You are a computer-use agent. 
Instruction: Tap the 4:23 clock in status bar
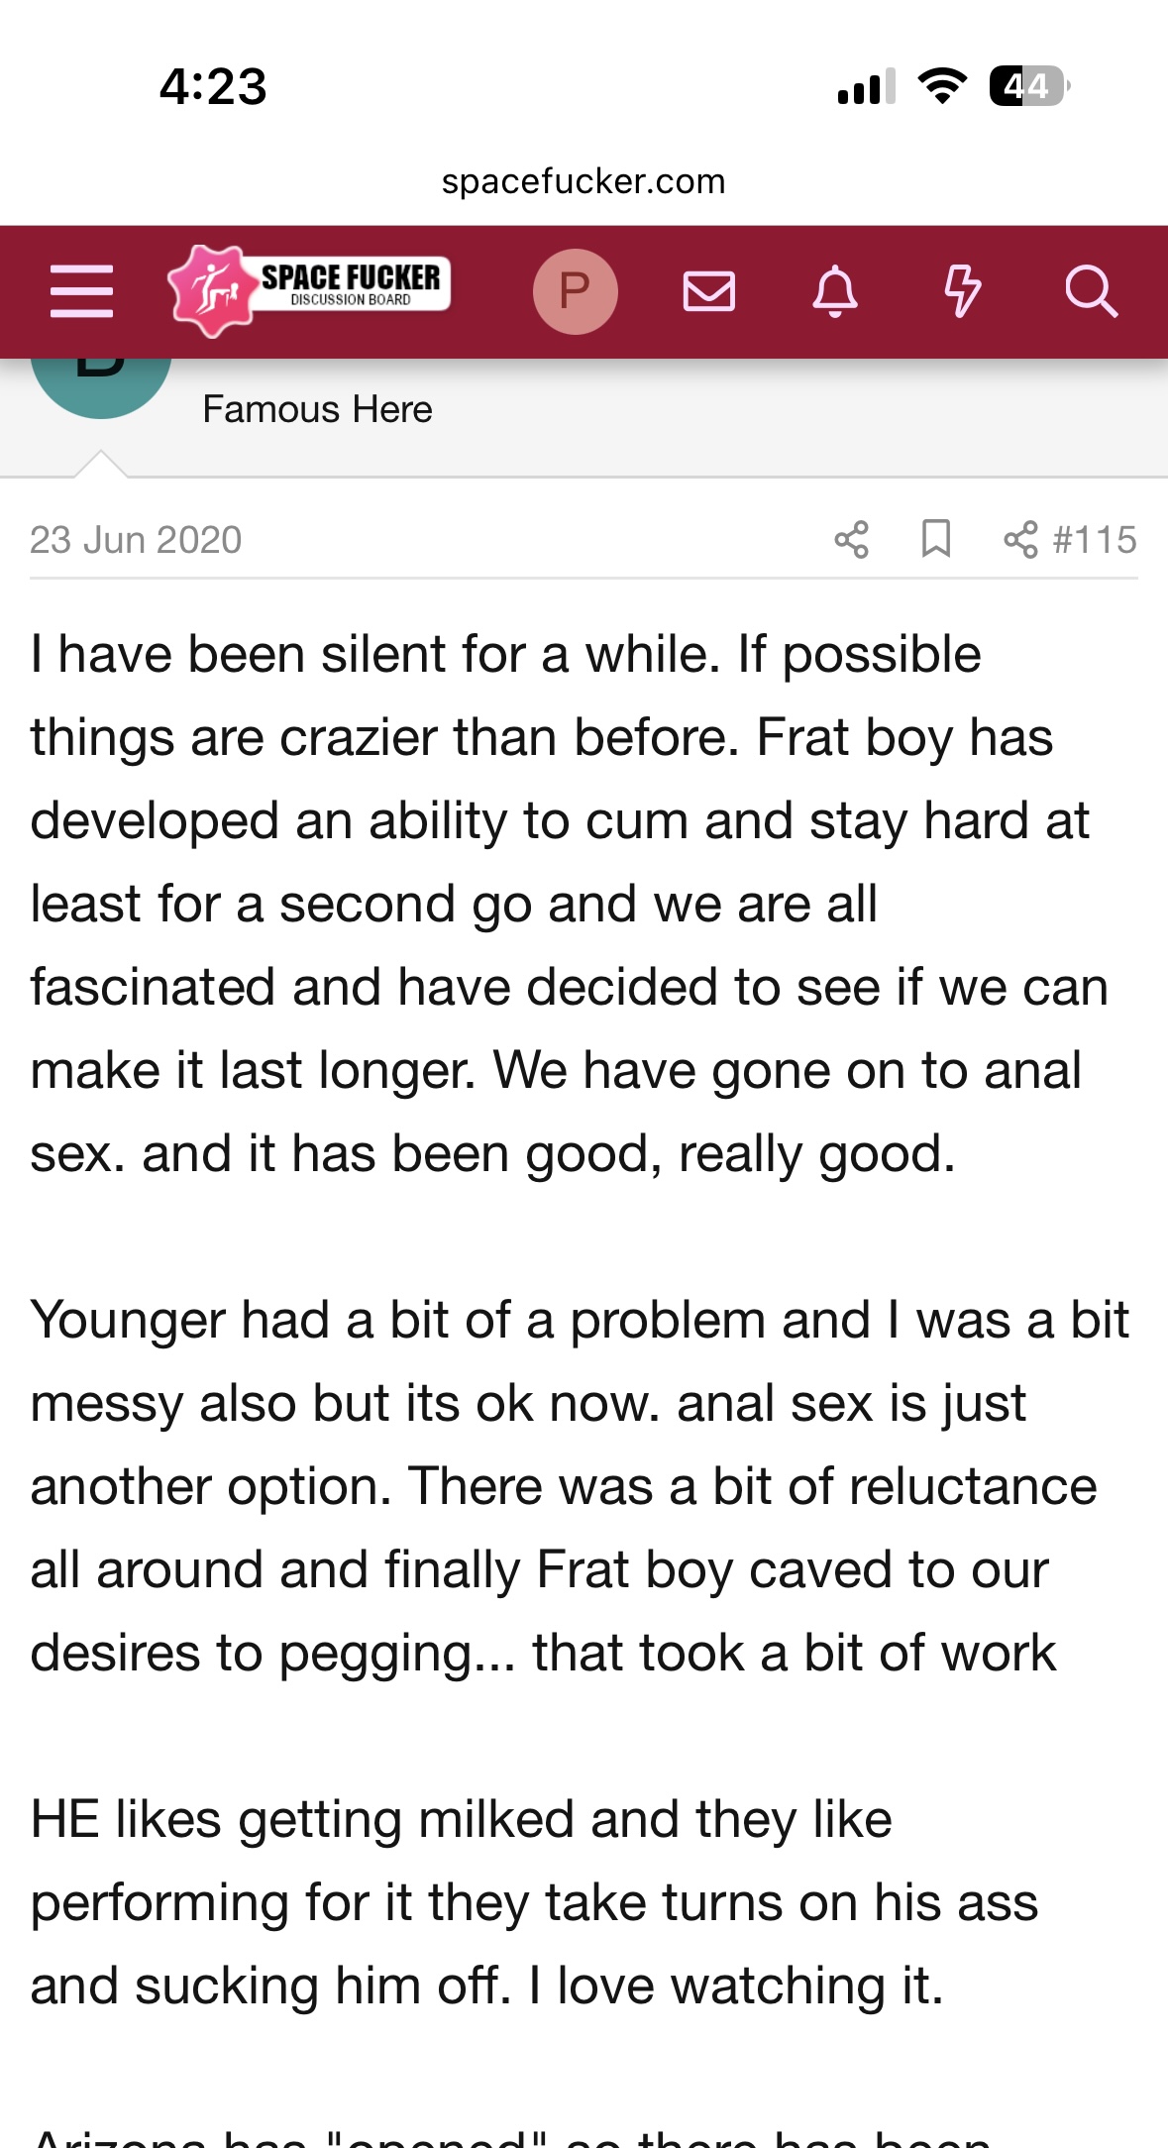[x=213, y=87]
